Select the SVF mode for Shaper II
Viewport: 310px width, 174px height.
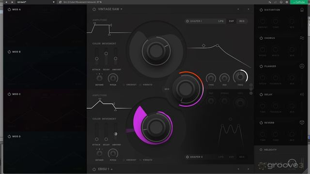pyautogui.click(x=232, y=157)
